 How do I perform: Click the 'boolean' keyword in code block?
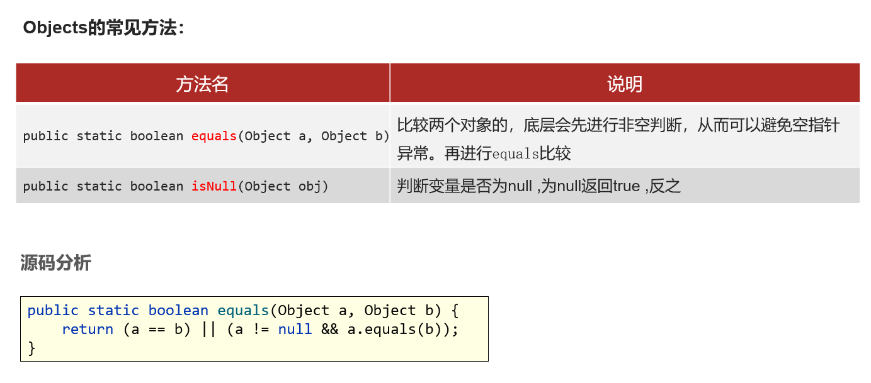coord(178,311)
